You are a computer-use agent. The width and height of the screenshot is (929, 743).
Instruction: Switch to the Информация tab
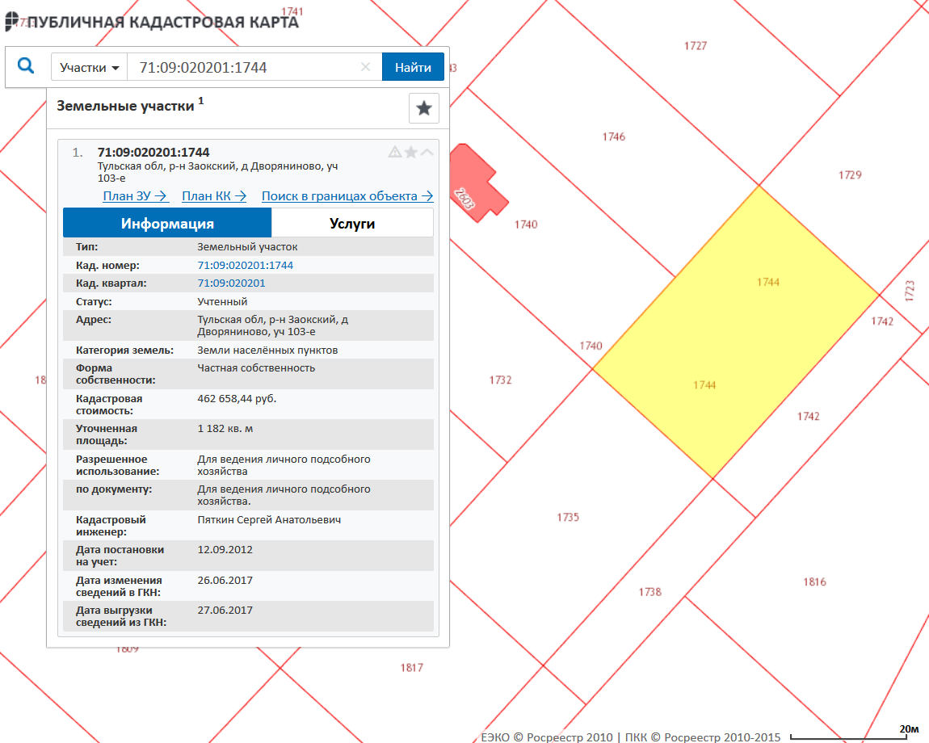pyautogui.click(x=167, y=224)
